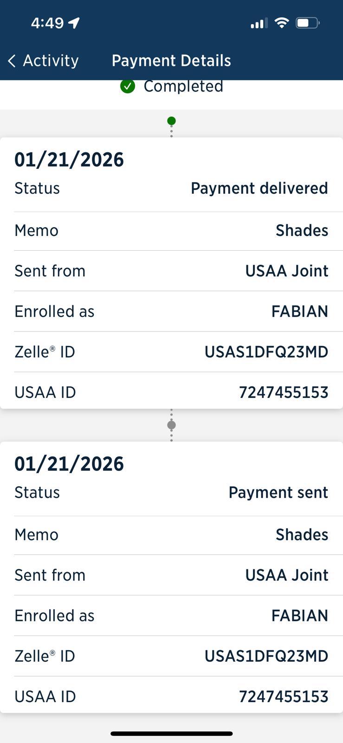This screenshot has width=343, height=743.
Task: Tap the battery icon in status bar
Action: coord(307,23)
